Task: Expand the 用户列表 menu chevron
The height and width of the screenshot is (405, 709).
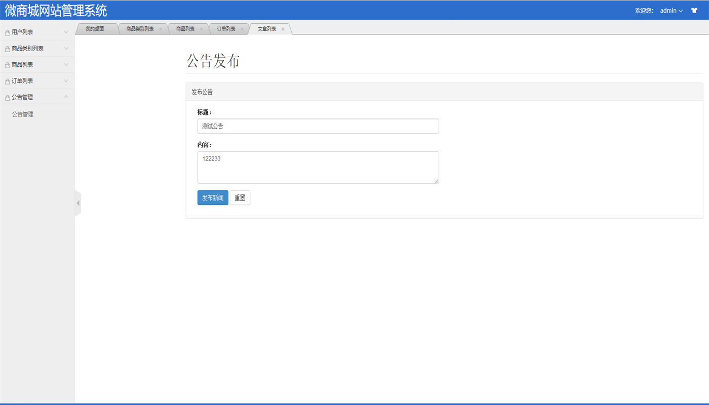Action: (65, 32)
